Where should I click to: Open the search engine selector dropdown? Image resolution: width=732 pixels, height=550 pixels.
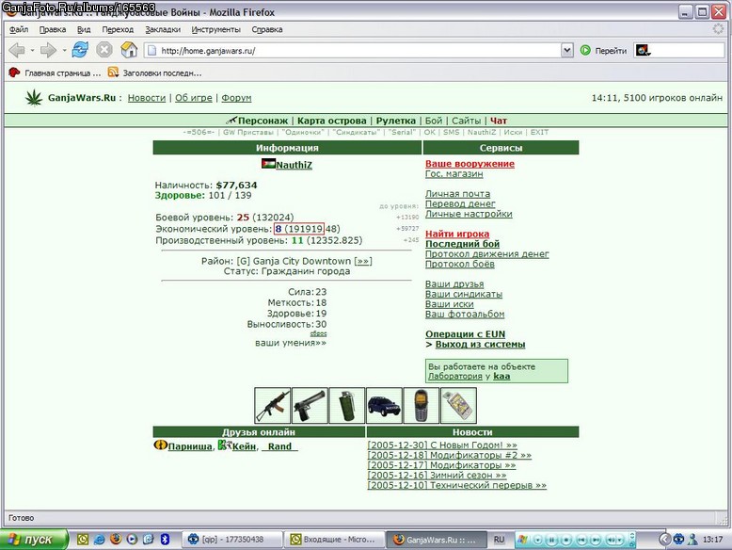[643, 50]
